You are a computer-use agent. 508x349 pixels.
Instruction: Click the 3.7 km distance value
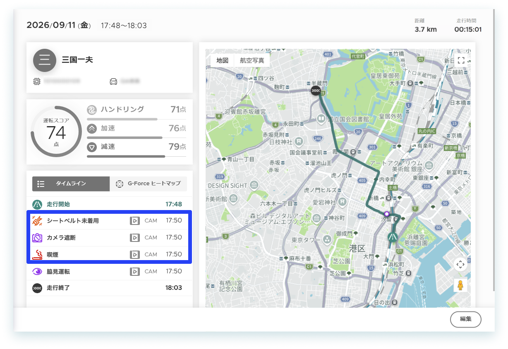pos(426,29)
